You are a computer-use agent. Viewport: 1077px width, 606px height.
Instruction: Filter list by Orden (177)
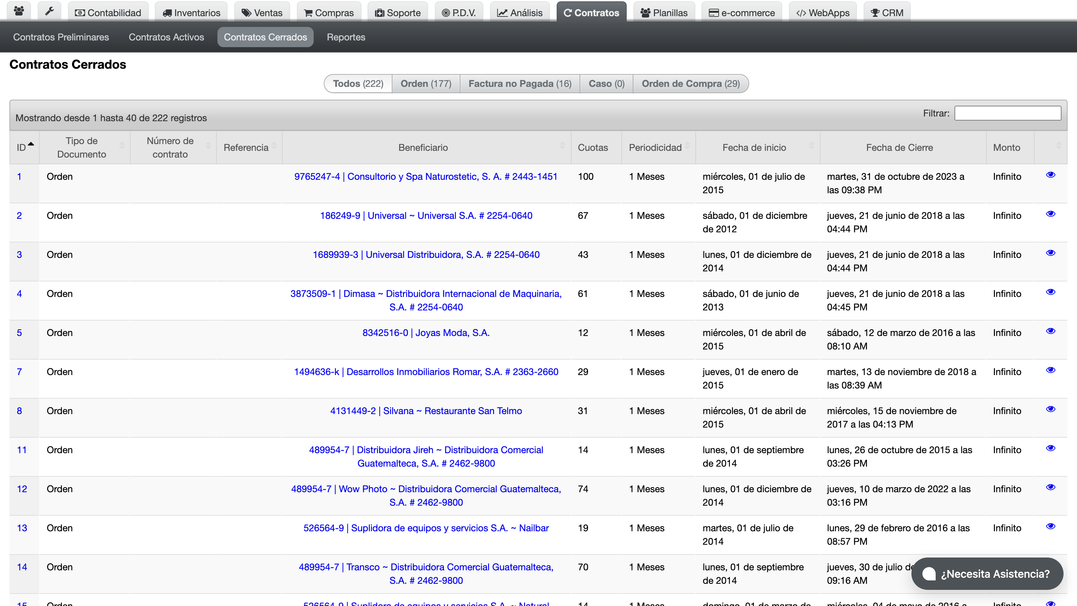[426, 83]
